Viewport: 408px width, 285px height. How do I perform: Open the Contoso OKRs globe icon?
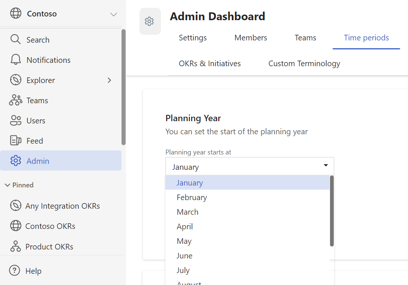tap(15, 226)
